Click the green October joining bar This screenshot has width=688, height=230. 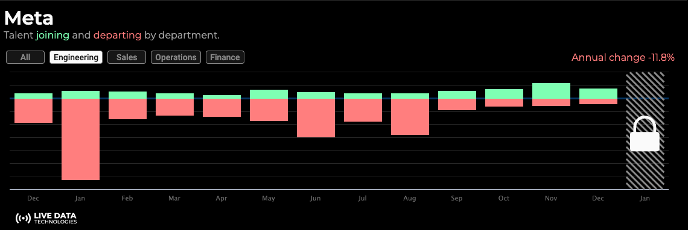(x=504, y=94)
